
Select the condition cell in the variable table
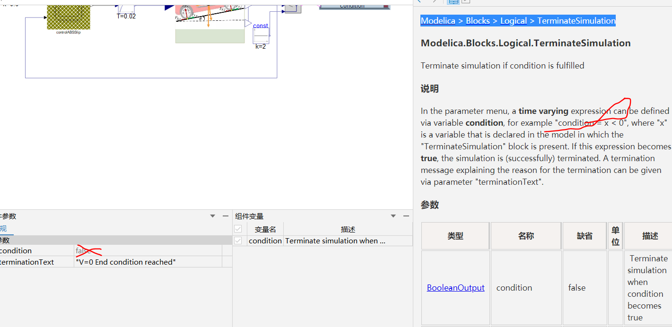265,241
